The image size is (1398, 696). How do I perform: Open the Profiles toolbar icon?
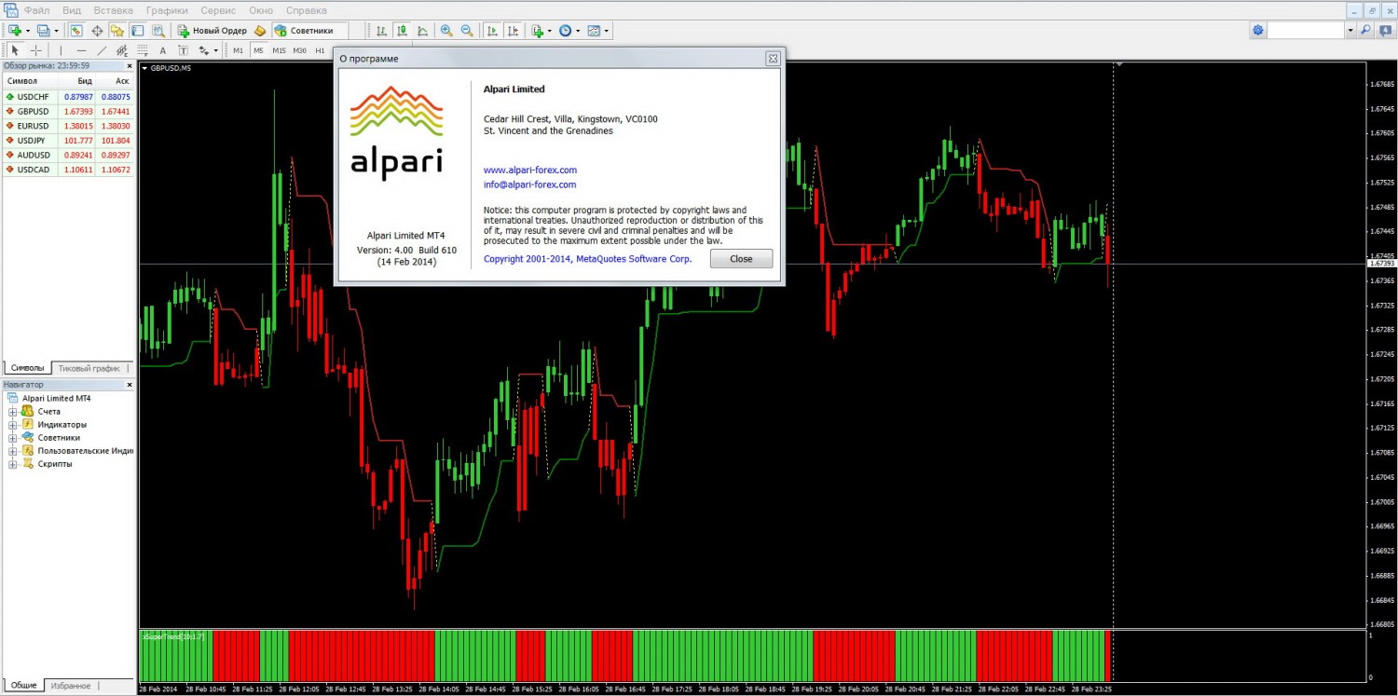point(43,31)
